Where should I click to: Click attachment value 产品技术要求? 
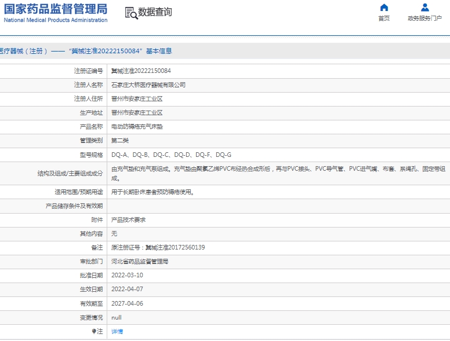[128, 220]
